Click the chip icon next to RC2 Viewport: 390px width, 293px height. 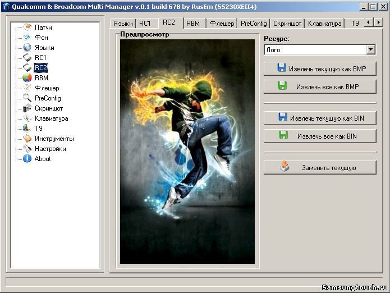(27, 67)
